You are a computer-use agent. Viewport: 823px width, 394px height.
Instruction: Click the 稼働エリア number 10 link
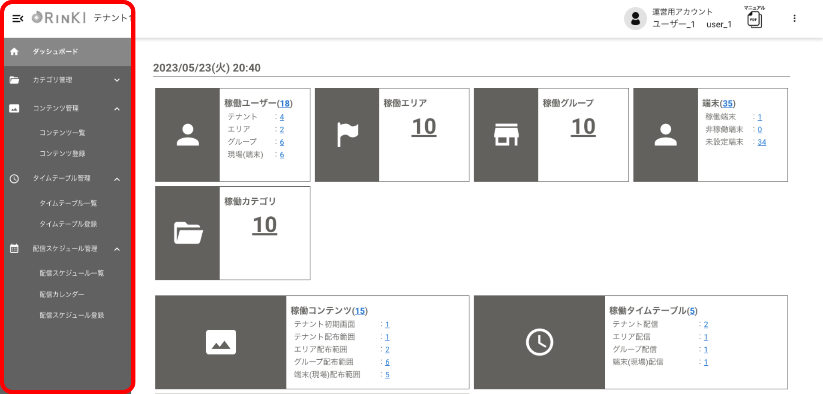424,127
